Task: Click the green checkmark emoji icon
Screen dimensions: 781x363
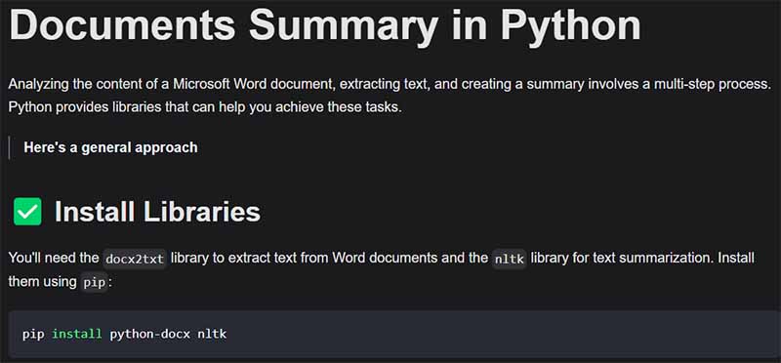Action: [x=27, y=211]
